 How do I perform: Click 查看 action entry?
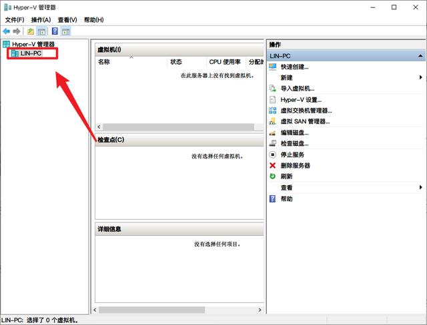tap(286, 188)
